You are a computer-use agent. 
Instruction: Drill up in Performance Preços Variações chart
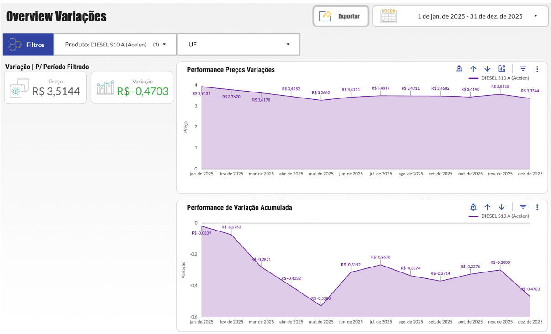coord(473,69)
